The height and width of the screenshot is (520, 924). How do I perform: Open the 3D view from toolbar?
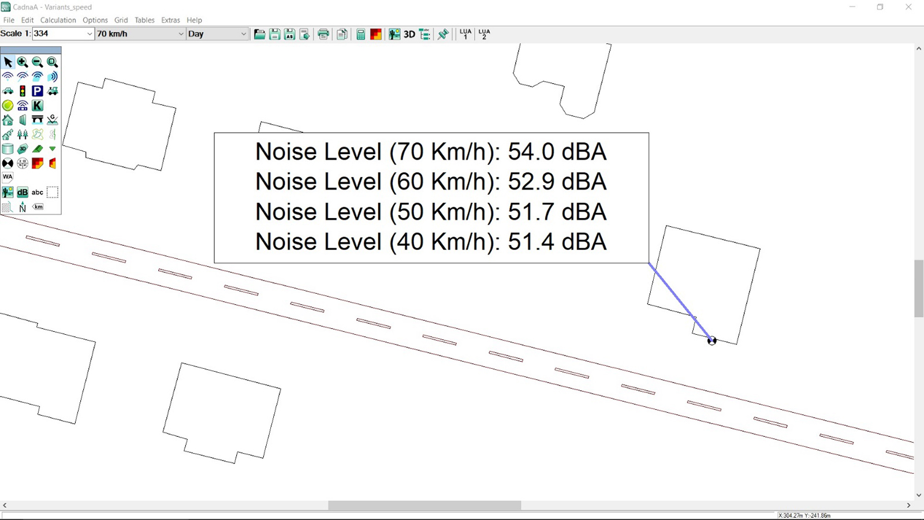[409, 34]
